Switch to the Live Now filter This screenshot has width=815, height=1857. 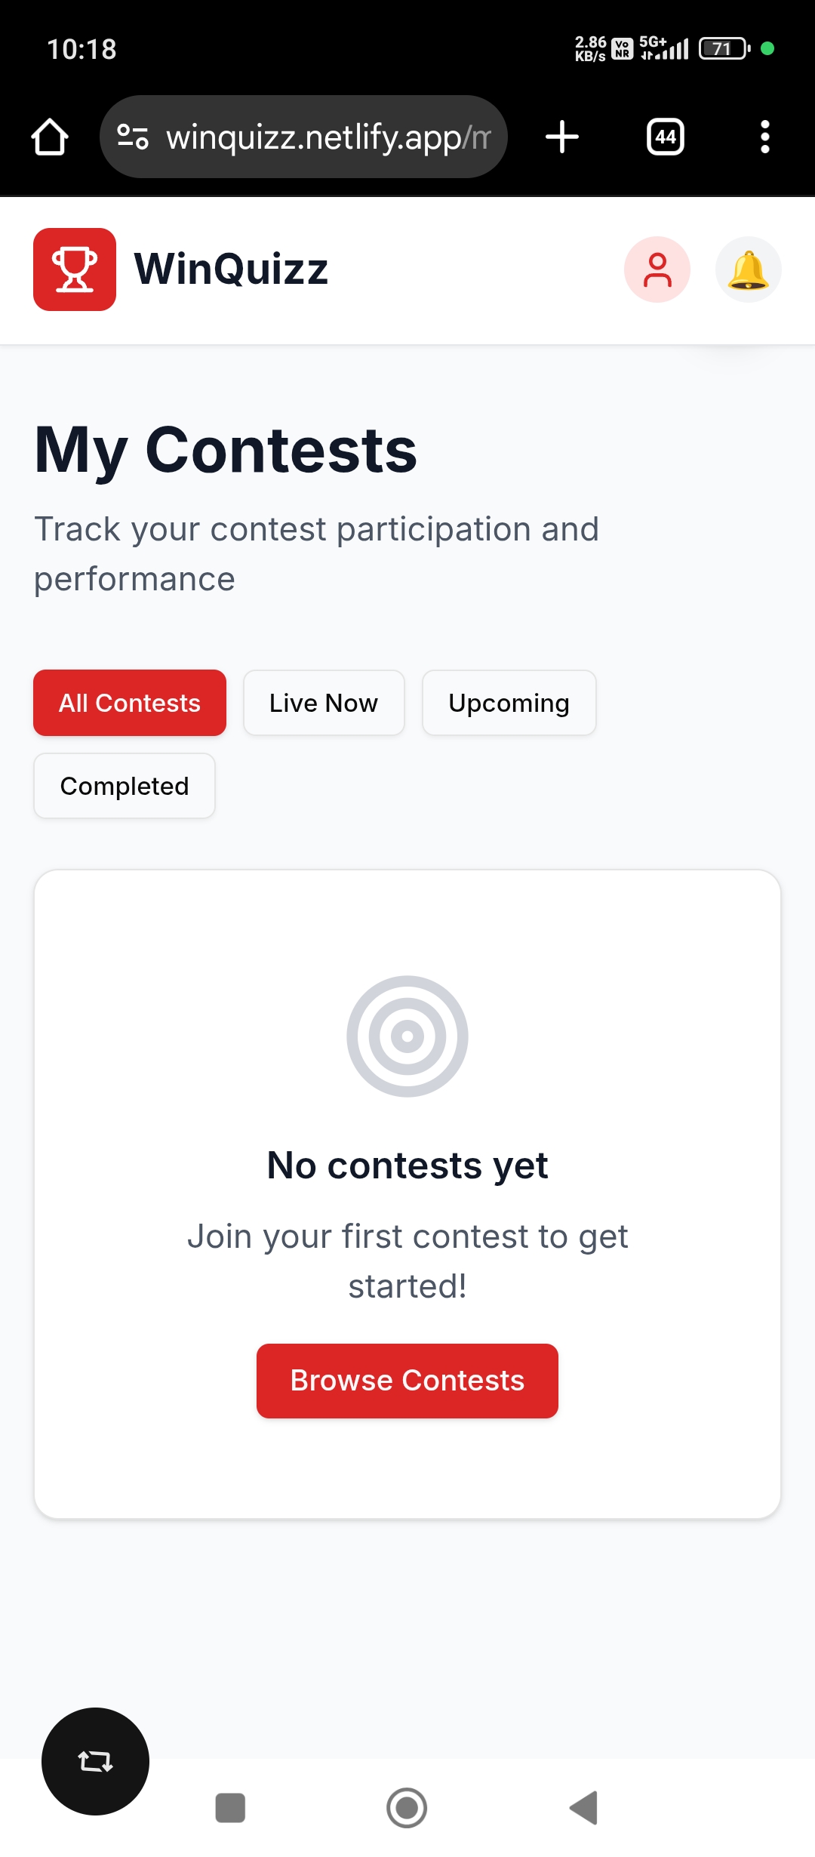(324, 703)
